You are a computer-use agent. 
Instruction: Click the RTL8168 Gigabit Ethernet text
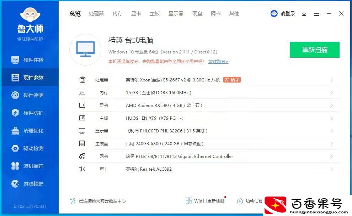(179, 156)
